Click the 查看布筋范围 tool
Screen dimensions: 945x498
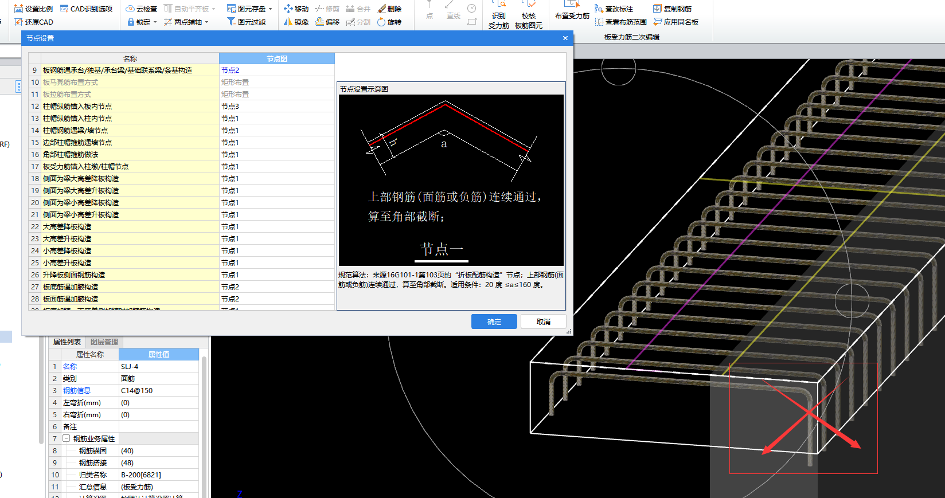pyautogui.click(x=621, y=22)
